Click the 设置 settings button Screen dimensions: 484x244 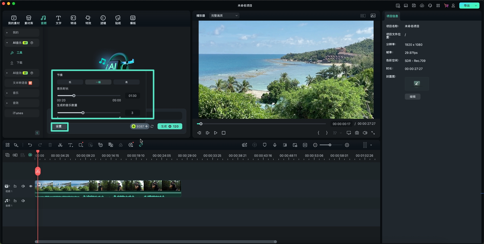(x=59, y=126)
